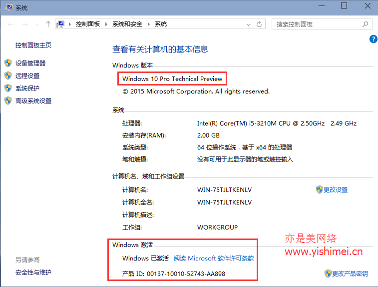Click the Windows 已激活 status text

[145, 258]
